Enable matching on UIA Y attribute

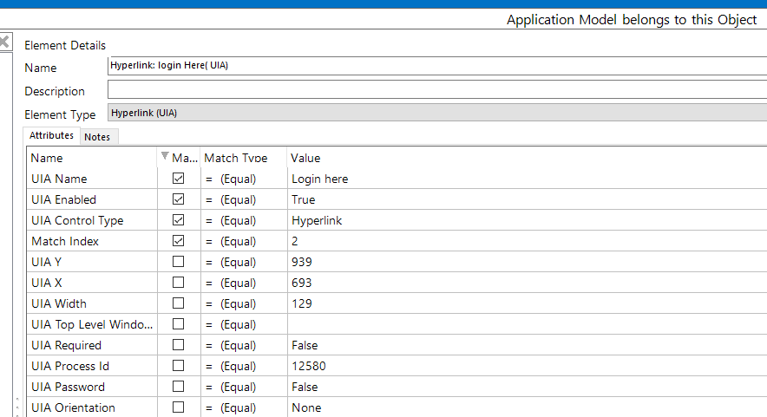point(179,262)
